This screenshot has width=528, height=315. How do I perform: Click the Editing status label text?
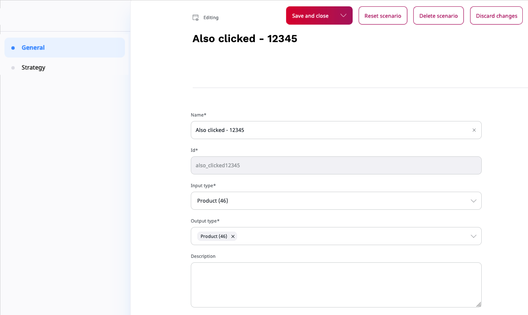pos(211,18)
